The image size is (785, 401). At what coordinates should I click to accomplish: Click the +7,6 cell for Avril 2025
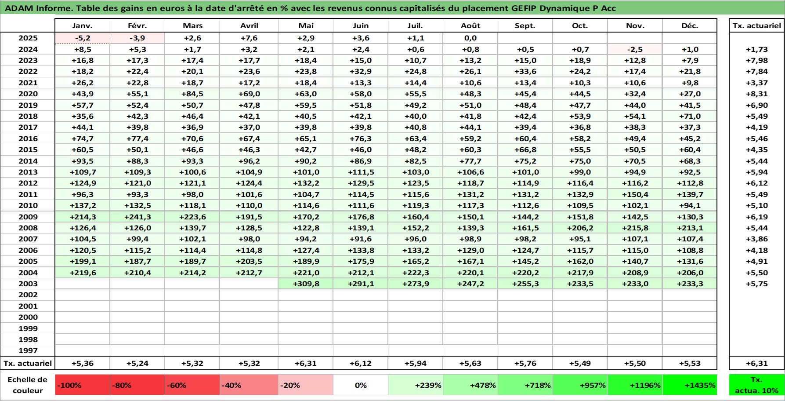[249, 38]
